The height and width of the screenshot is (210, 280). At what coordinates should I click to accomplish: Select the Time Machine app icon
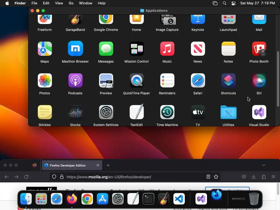click(167, 112)
